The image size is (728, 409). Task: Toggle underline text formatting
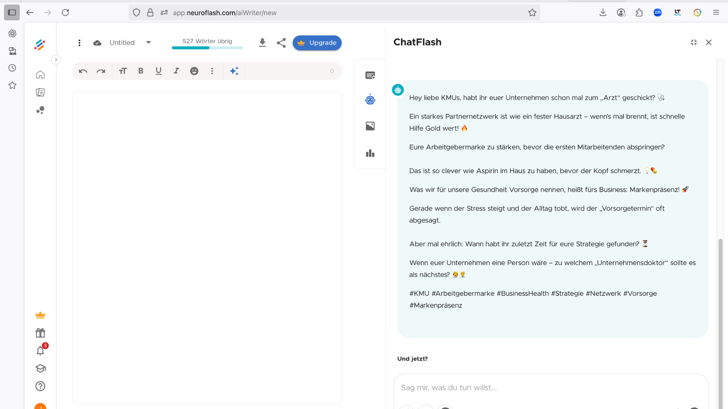(x=158, y=71)
